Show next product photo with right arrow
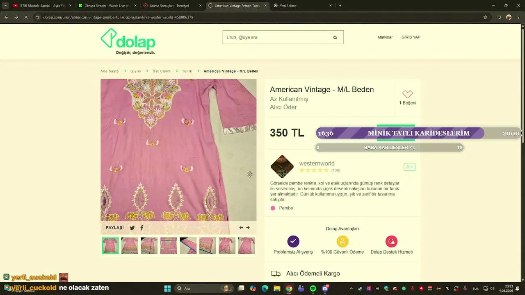525x295 pixels. coord(248,228)
